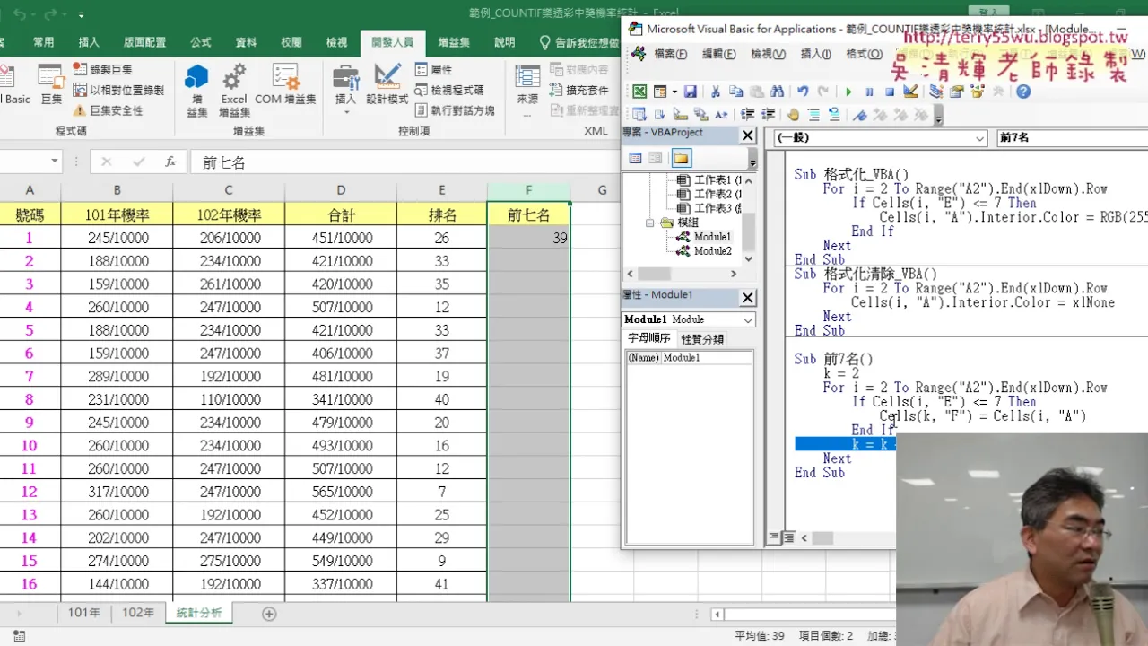Click the Outdent icon in VBA edit toolbar
Viewport: 1148px width, 646px height.
click(x=769, y=114)
